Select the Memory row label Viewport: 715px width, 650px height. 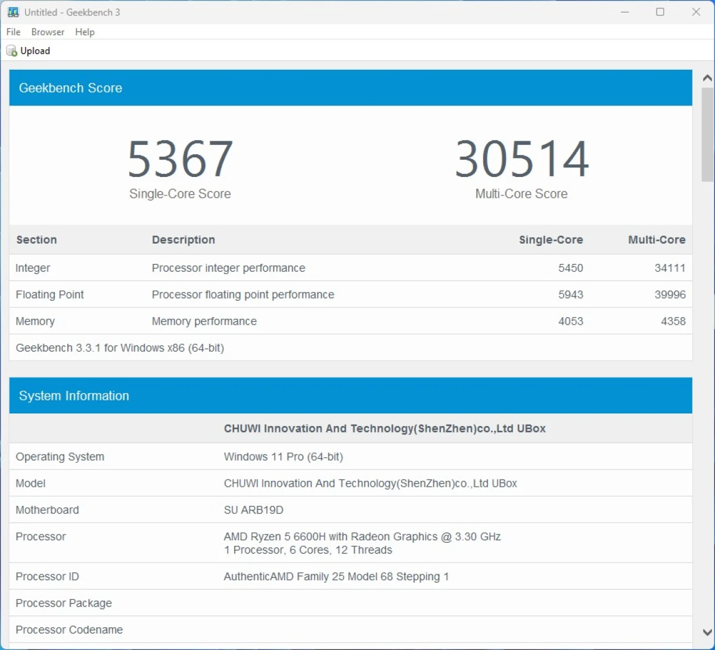[35, 322]
